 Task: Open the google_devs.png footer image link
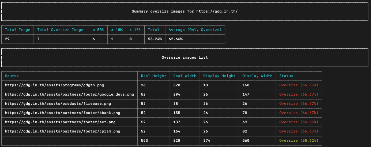70,94
